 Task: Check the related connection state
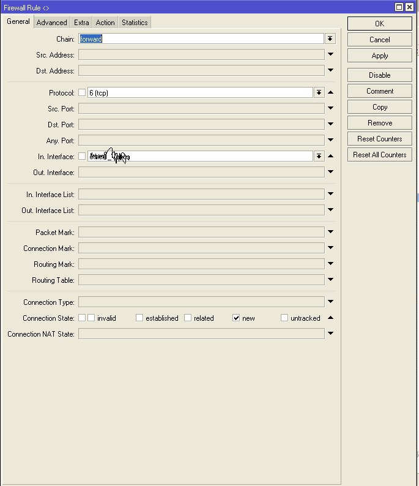(x=188, y=318)
